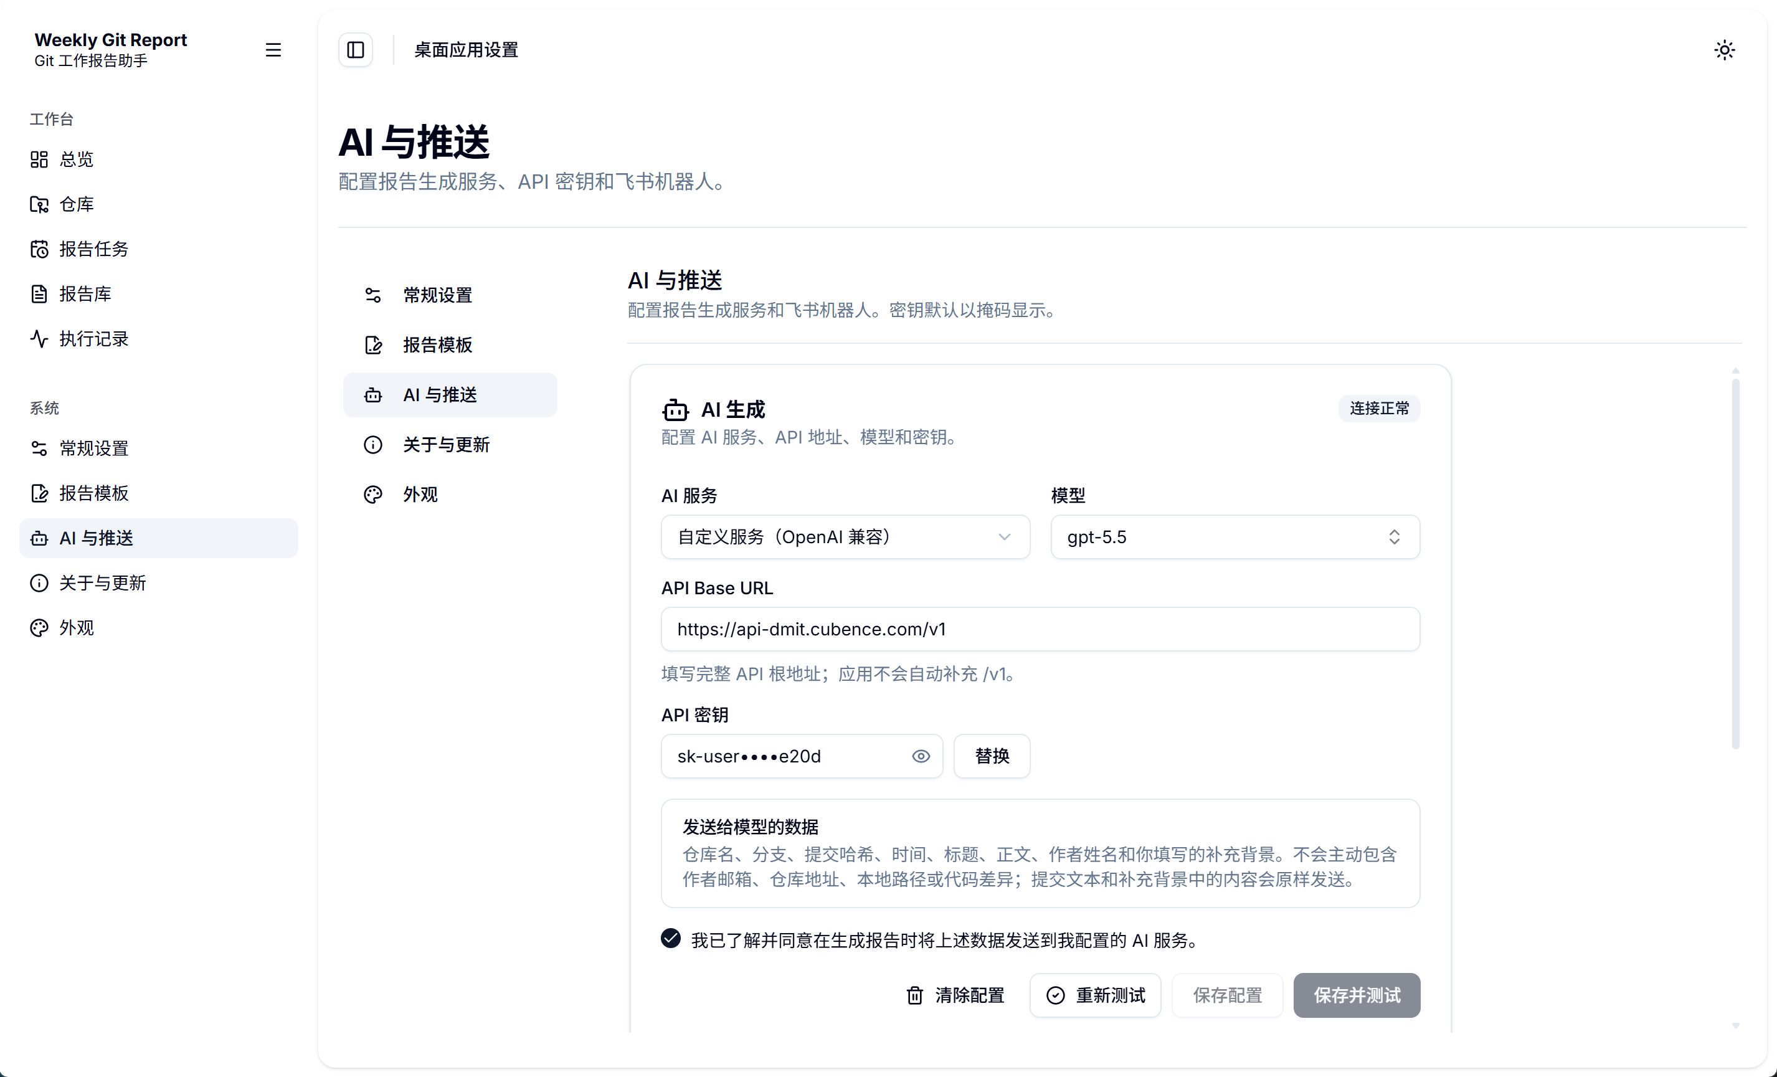Click the 桌面应用设置 header title

[466, 50]
